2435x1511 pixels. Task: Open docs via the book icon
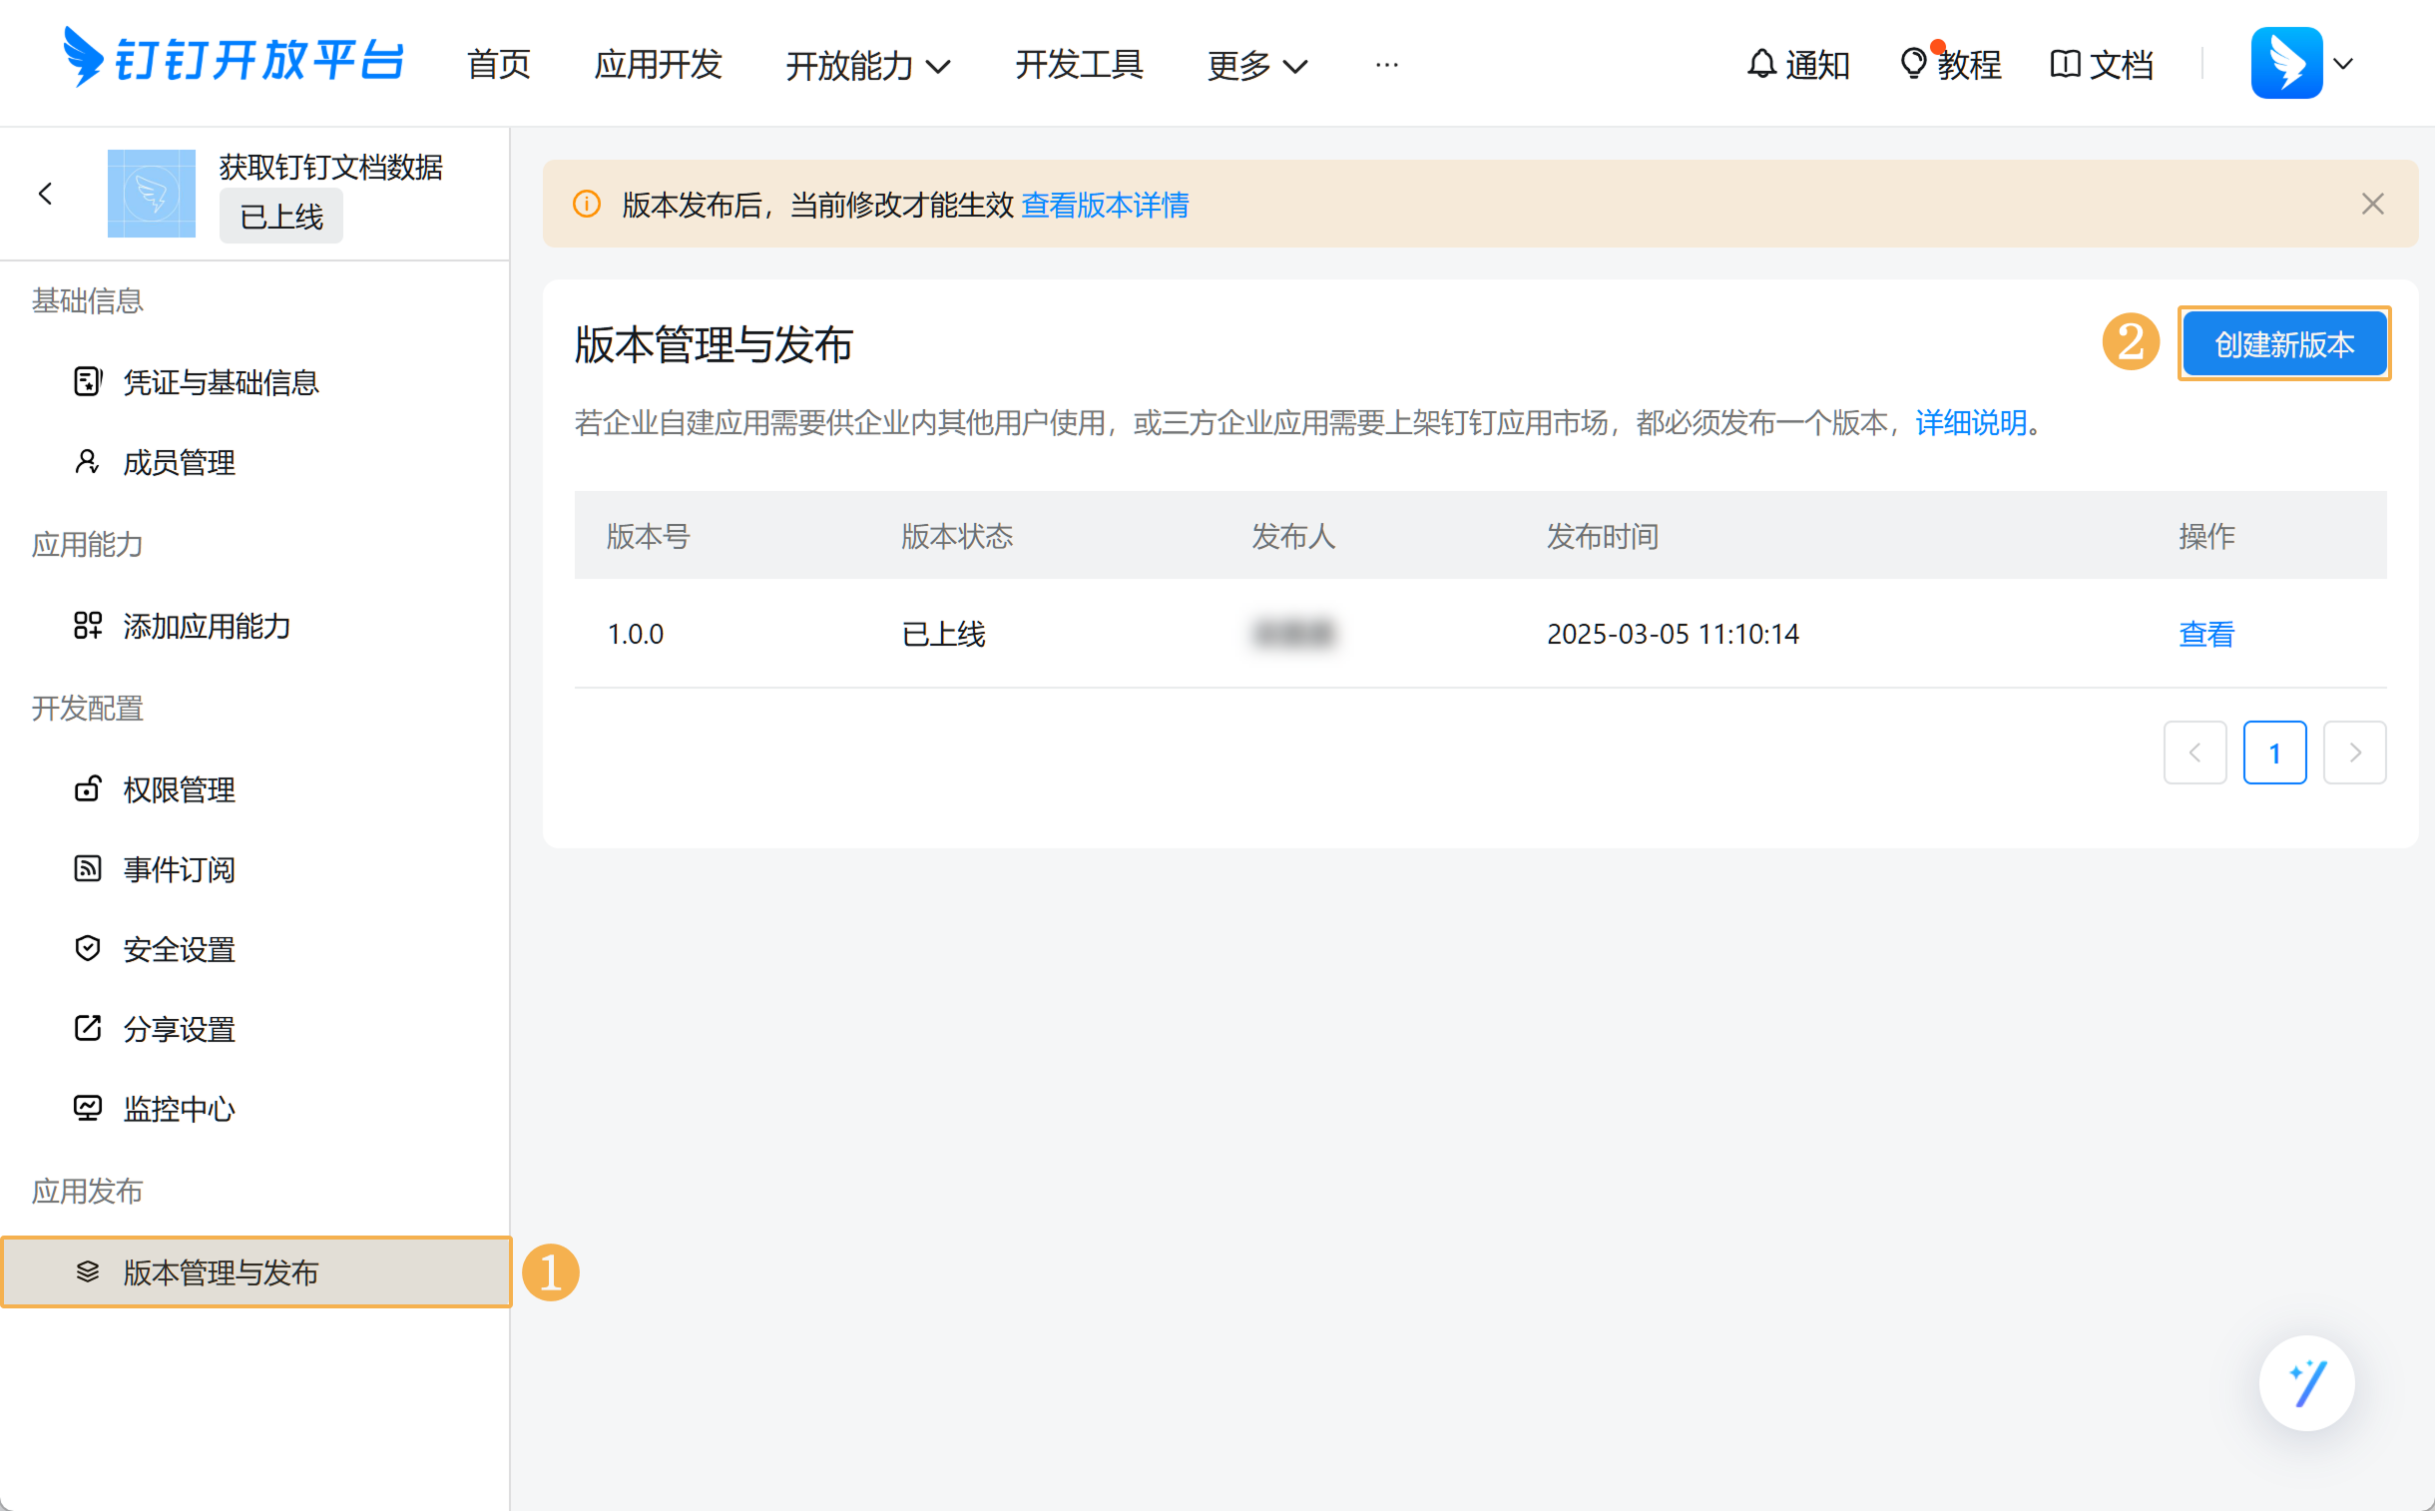[2065, 64]
